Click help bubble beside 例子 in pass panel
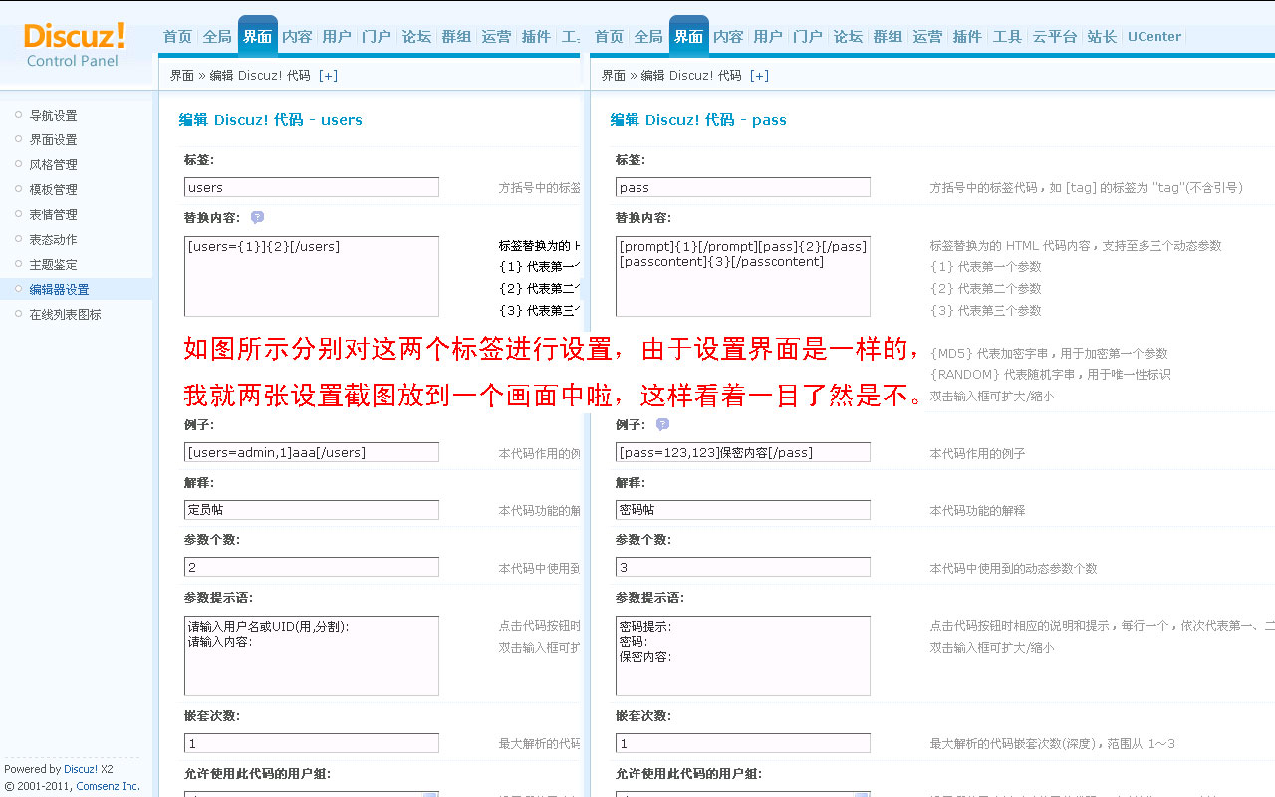Viewport: 1275px width, 797px height. click(662, 425)
